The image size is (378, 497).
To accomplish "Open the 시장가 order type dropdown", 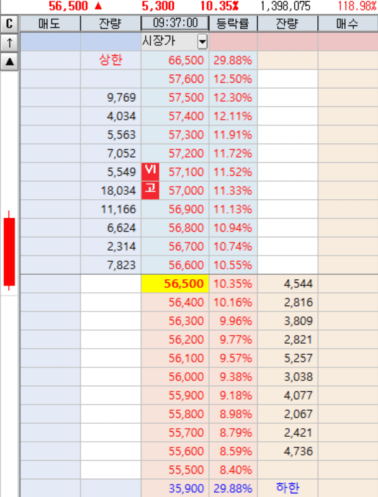I will coord(202,42).
